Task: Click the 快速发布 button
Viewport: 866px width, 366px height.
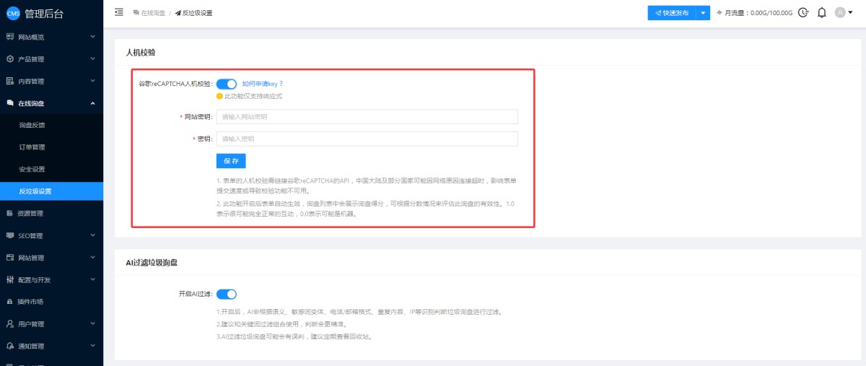Action: click(x=672, y=13)
